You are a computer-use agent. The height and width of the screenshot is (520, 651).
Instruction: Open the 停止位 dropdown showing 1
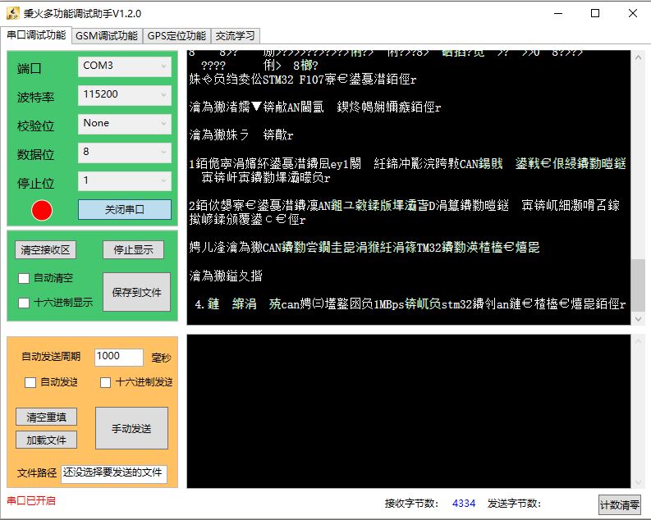tap(125, 180)
